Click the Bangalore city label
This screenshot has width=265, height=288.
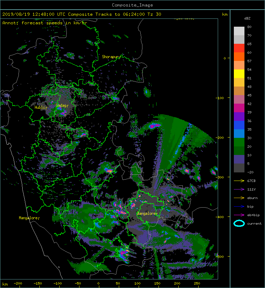coord(147,213)
